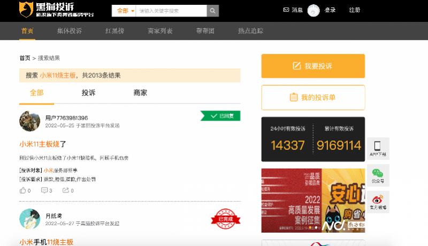Click the APP下载 phone icon
The height and width of the screenshot is (246, 428).
click(x=378, y=148)
